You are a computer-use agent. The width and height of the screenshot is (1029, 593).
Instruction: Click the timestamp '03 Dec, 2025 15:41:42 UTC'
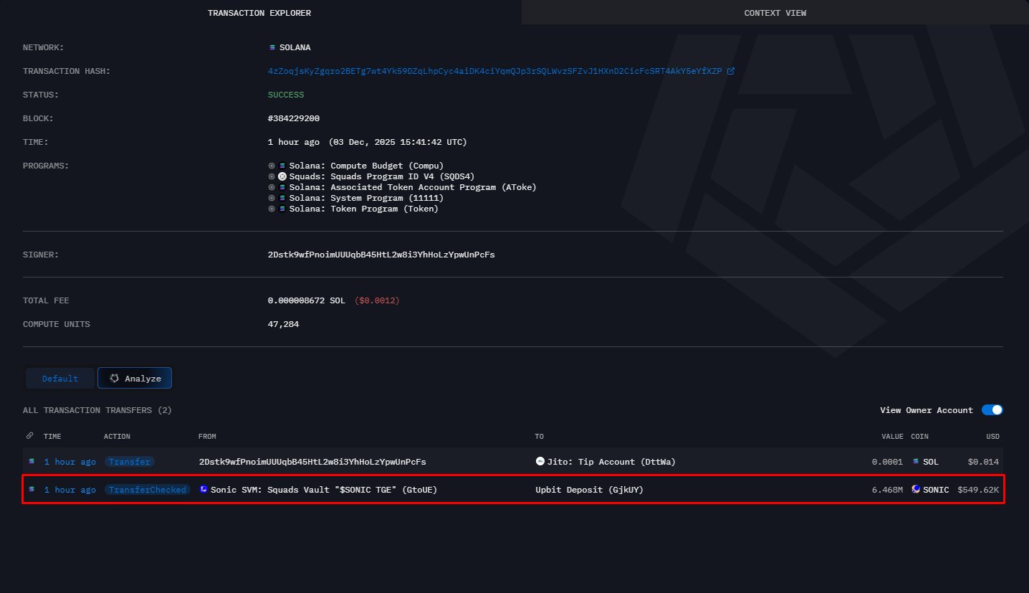(398, 142)
